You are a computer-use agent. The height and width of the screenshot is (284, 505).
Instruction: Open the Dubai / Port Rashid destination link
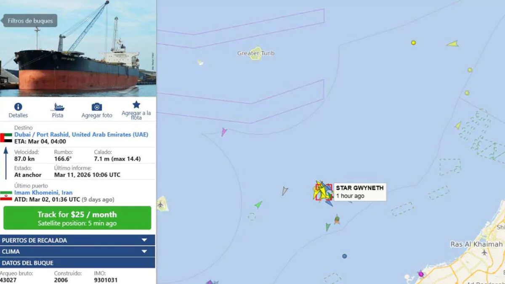click(x=81, y=135)
